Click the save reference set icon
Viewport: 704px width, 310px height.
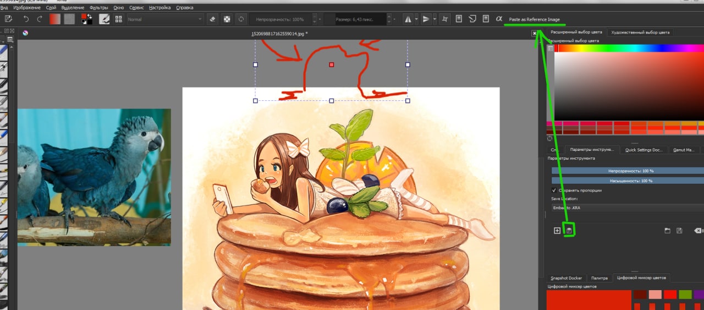tap(680, 230)
